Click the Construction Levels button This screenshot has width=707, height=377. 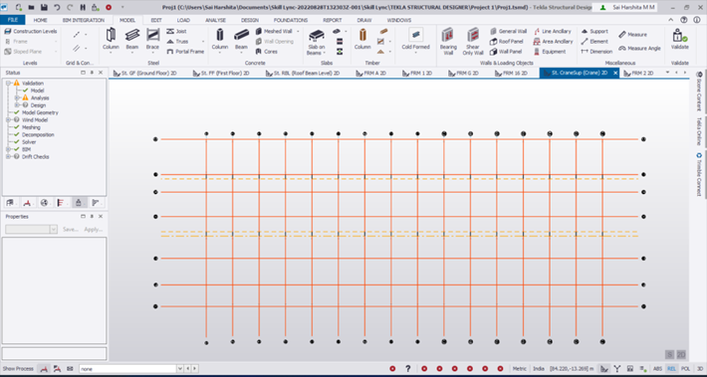[31, 32]
